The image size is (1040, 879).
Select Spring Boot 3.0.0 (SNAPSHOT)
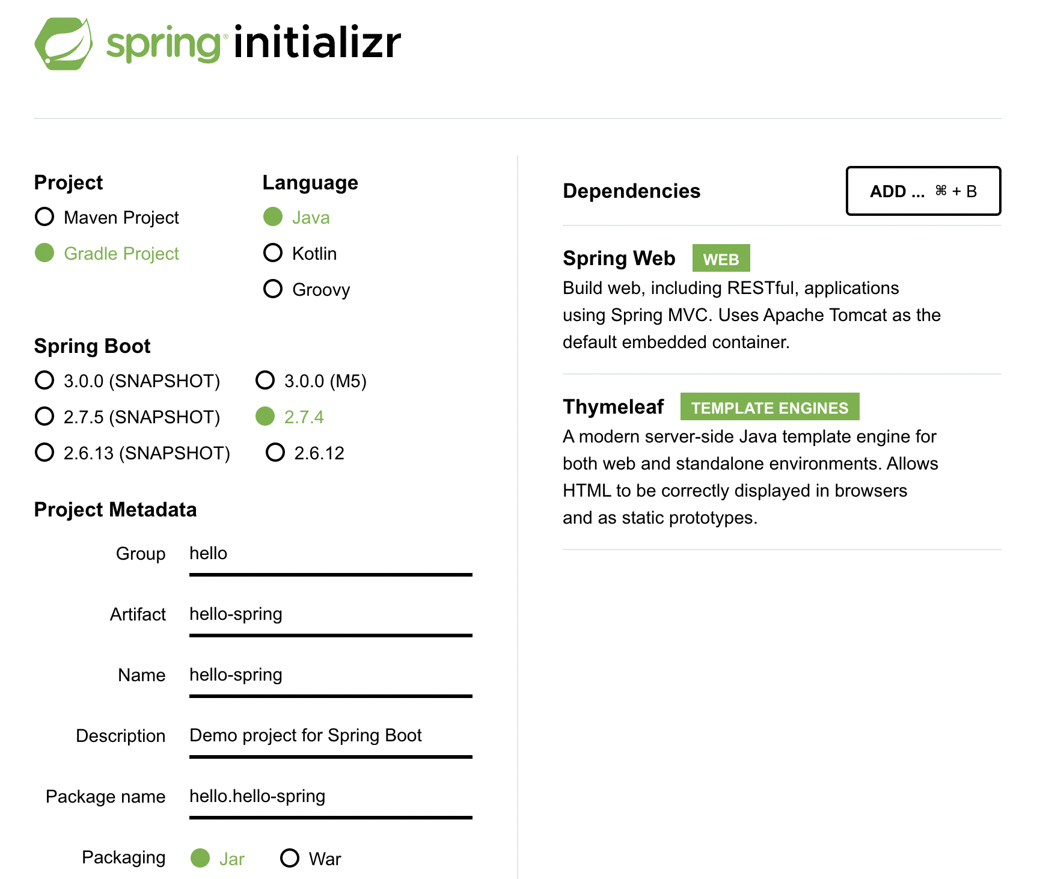click(x=127, y=381)
